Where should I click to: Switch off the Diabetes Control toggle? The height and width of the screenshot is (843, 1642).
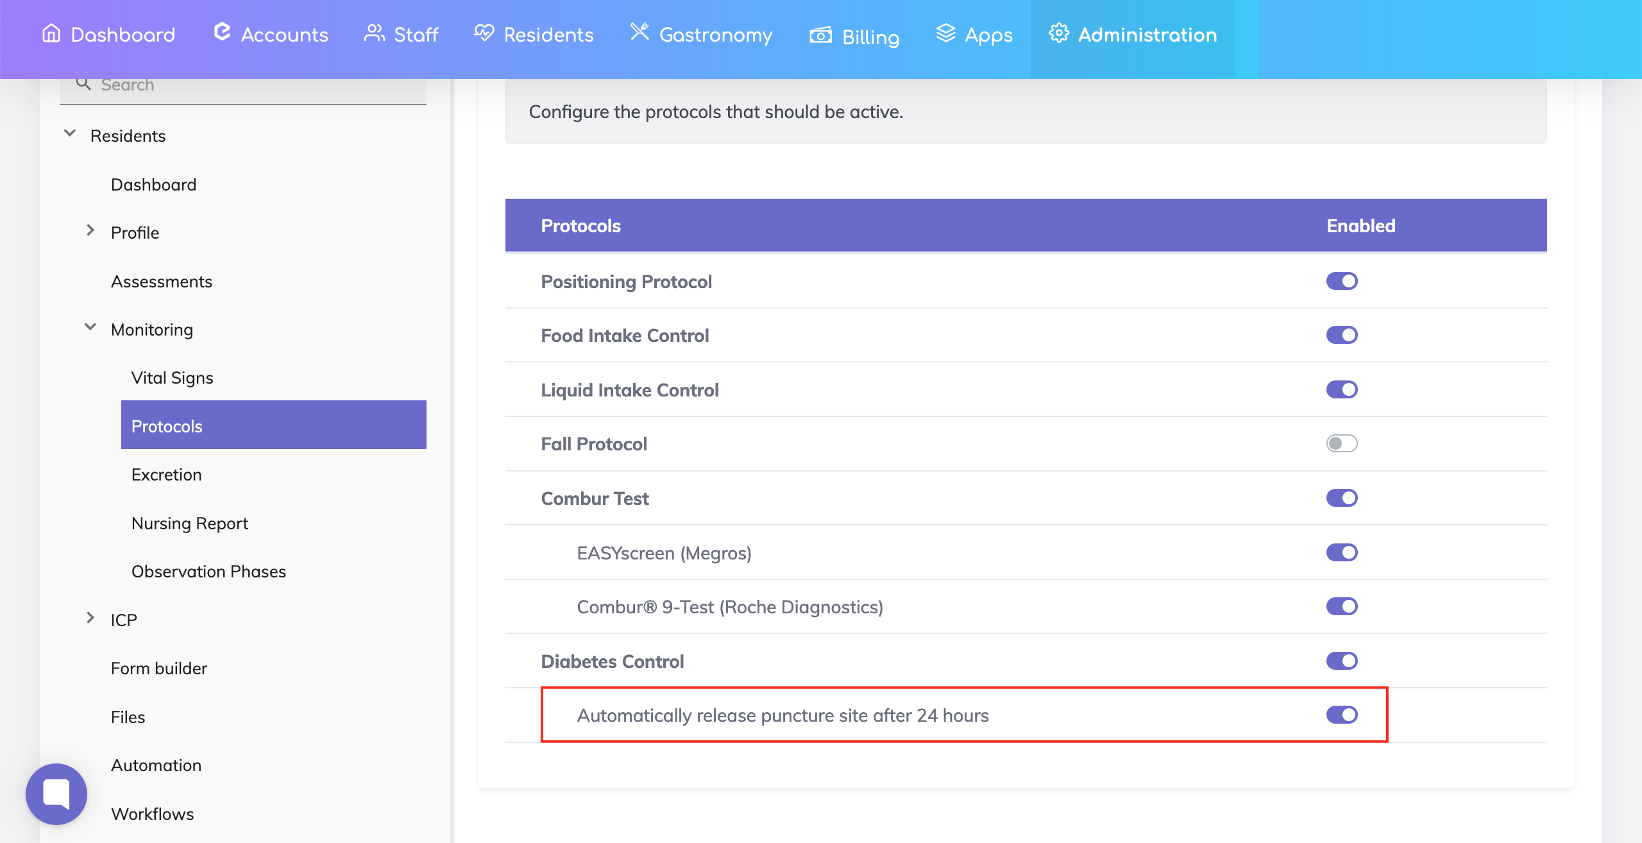point(1342,661)
